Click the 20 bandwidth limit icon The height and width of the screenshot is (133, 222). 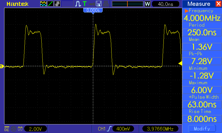point(14,129)
